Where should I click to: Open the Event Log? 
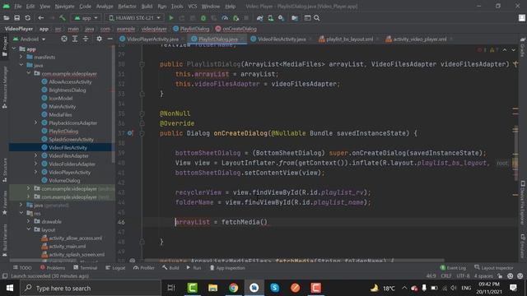453,268
